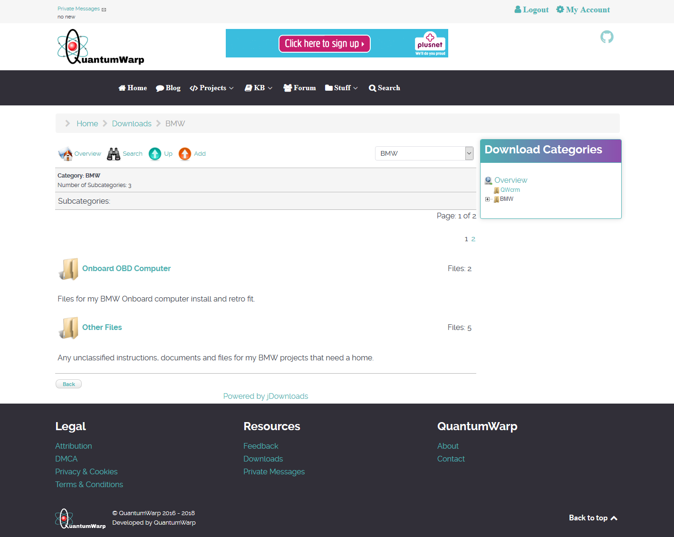Select the teal Up arrow icon

coord(155,153)
